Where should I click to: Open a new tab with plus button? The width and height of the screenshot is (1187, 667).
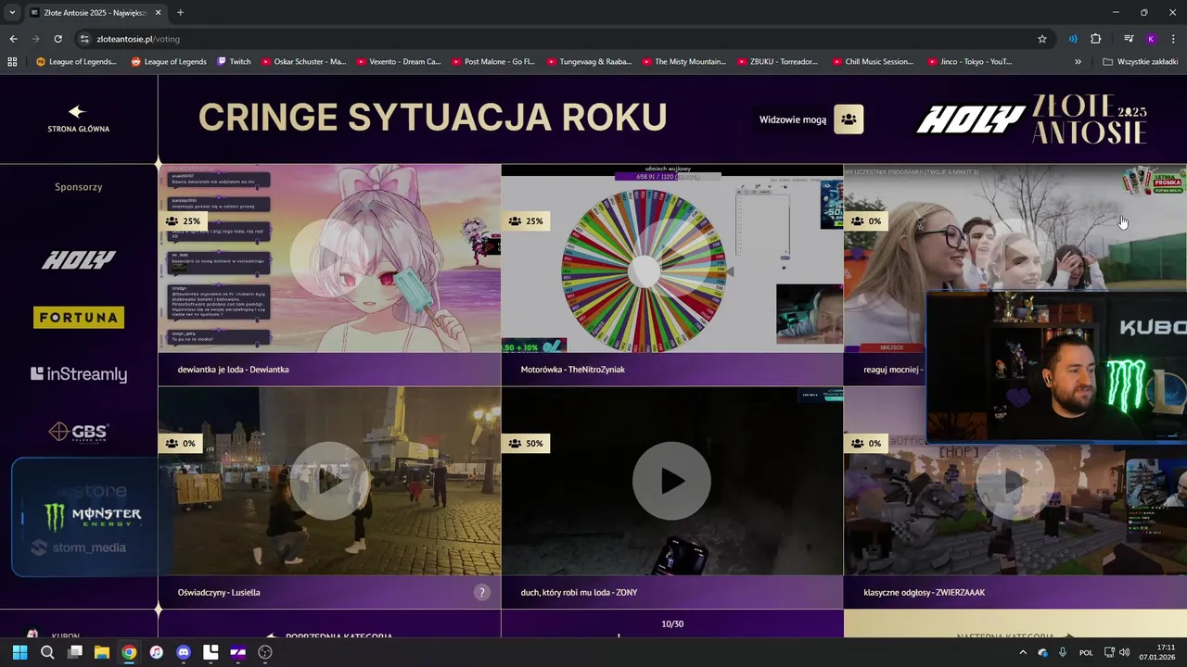point(180,13)
